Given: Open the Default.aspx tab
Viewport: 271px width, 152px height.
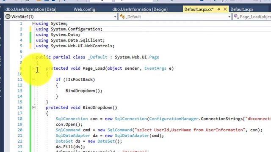Looking at the screenshot, I should coord(242,9).
